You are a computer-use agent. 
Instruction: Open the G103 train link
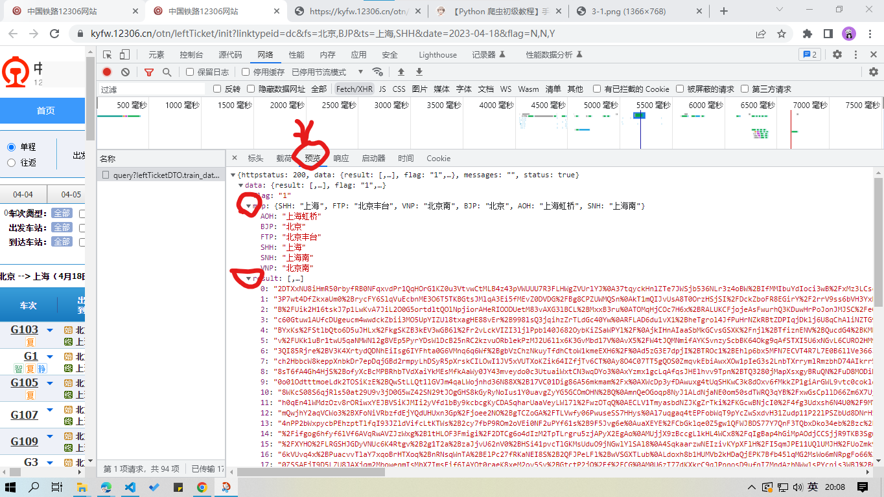coord(24,329)
